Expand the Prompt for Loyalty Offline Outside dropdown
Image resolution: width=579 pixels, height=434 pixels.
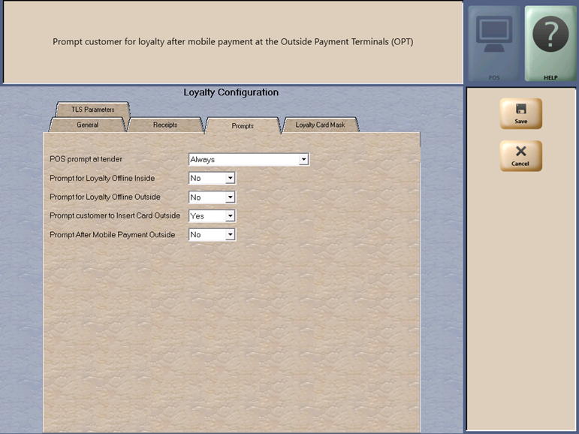[230, 197]
